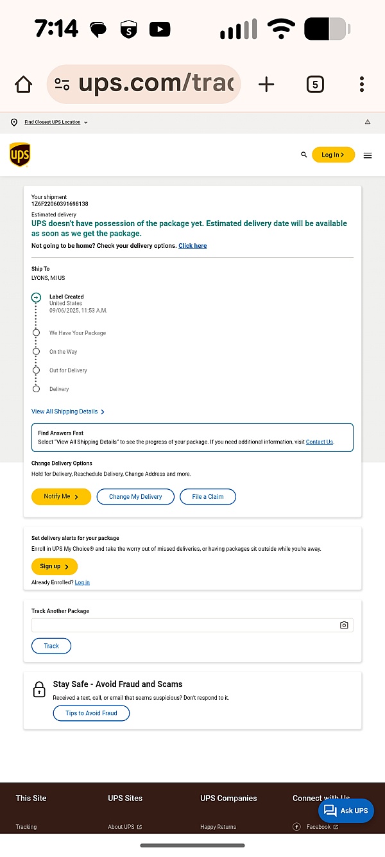The height and width of the screenshot is (857, 385).
Task: Expand Find Closest UPS Location dropdown
Action: click(x=56, y=122)
